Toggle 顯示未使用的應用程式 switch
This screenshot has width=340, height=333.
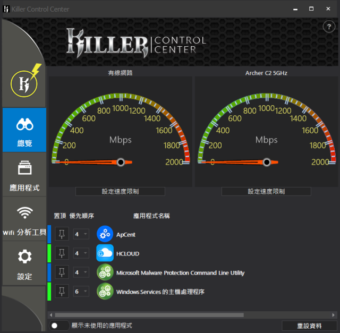[x=59, y=326]
